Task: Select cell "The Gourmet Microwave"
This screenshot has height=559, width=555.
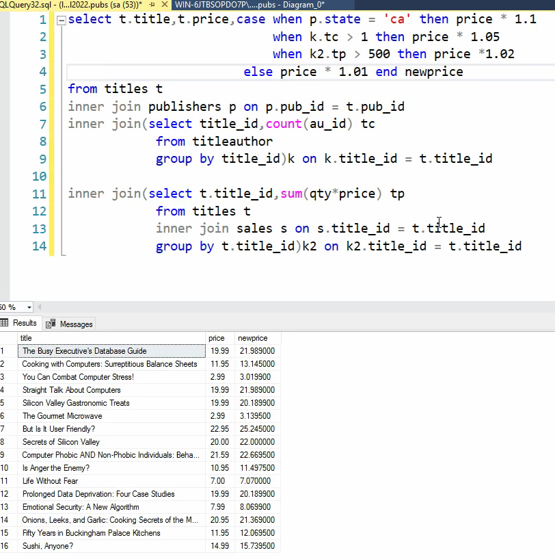Action: [111, 416]
